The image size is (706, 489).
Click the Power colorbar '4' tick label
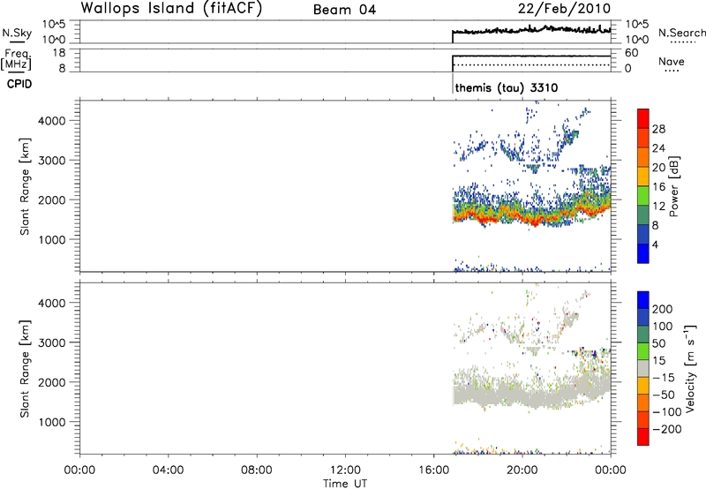pos(655,244)
